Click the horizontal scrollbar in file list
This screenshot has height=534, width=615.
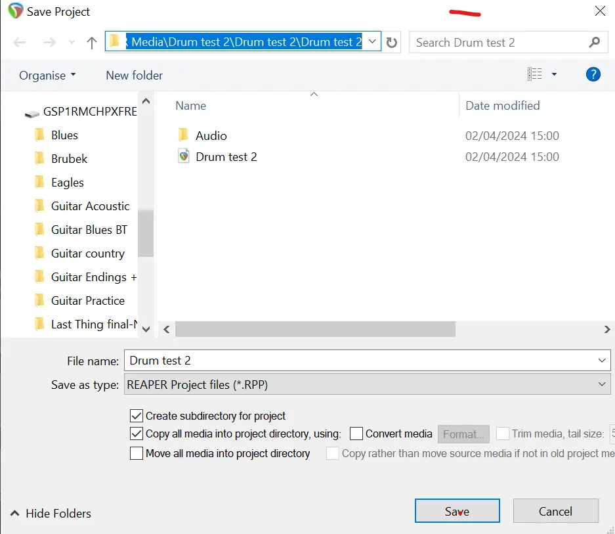coord(315,329)
